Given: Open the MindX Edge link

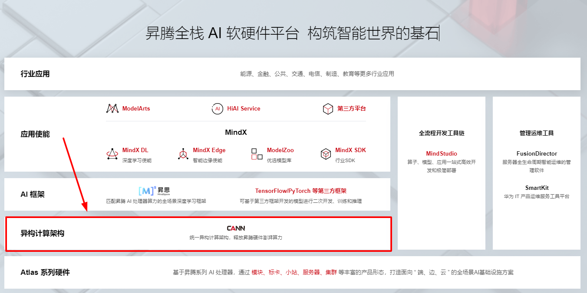Looking at the screenshot, I should point(209,150).
